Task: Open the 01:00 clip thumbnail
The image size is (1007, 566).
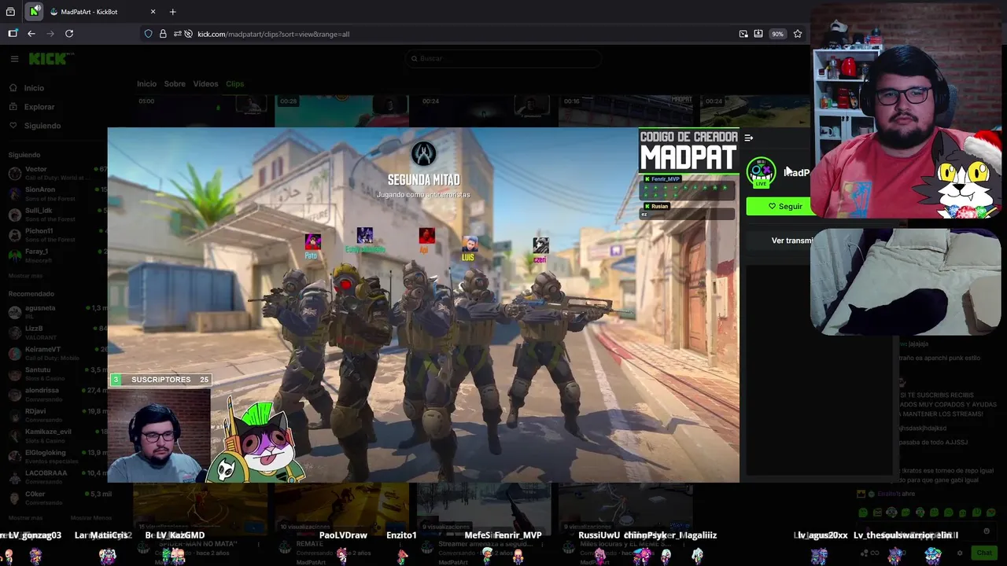Action: pyautogui.click(x=200, y=111)
